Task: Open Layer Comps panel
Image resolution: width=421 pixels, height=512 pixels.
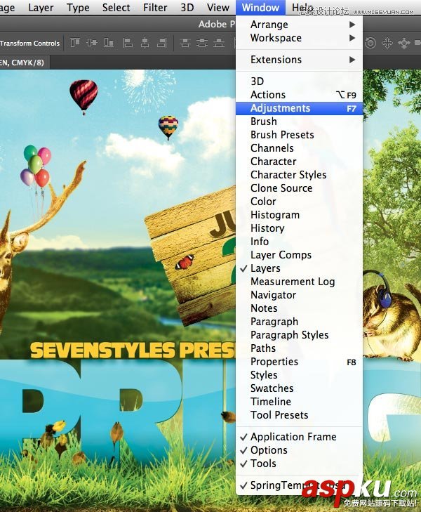Action: pos(299,255)
